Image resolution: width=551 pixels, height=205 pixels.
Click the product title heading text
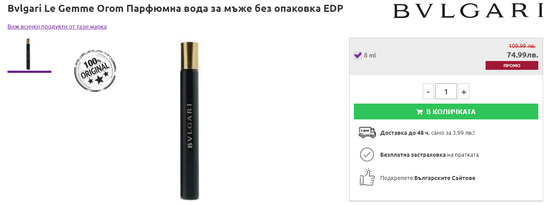coord(175,9)
